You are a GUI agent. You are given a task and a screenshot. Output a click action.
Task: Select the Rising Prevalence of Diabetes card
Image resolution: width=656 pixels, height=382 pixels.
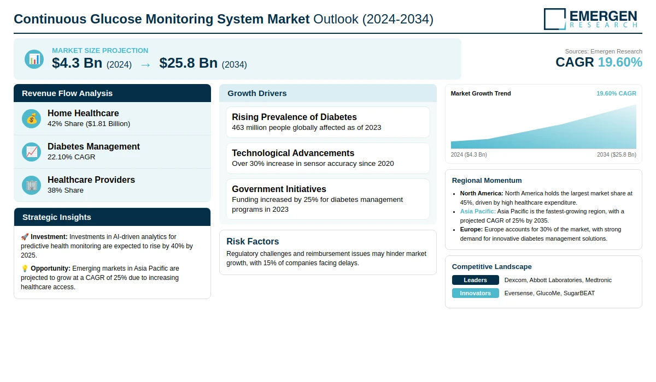327,122
